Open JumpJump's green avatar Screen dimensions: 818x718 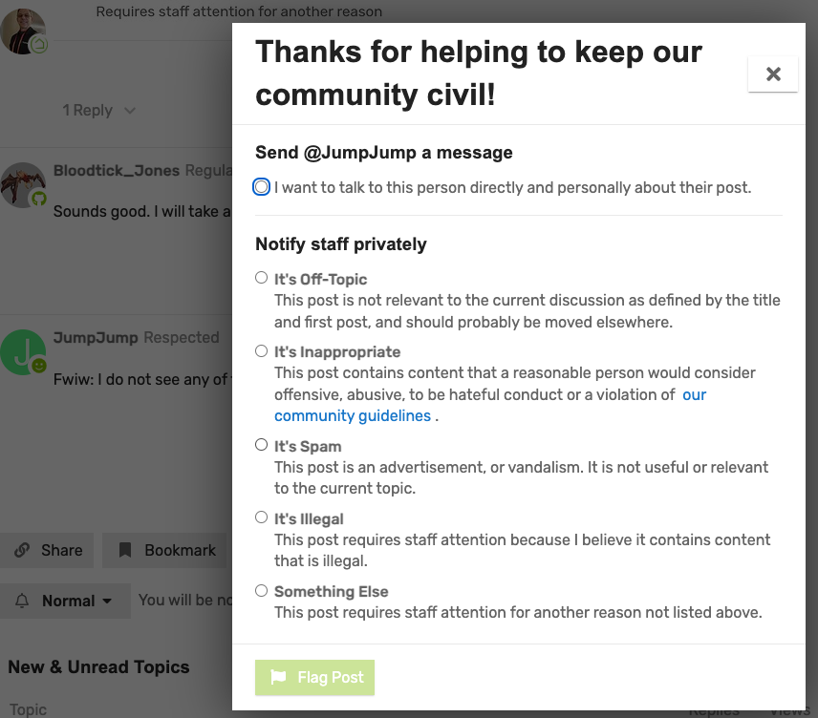click(23, 352)
